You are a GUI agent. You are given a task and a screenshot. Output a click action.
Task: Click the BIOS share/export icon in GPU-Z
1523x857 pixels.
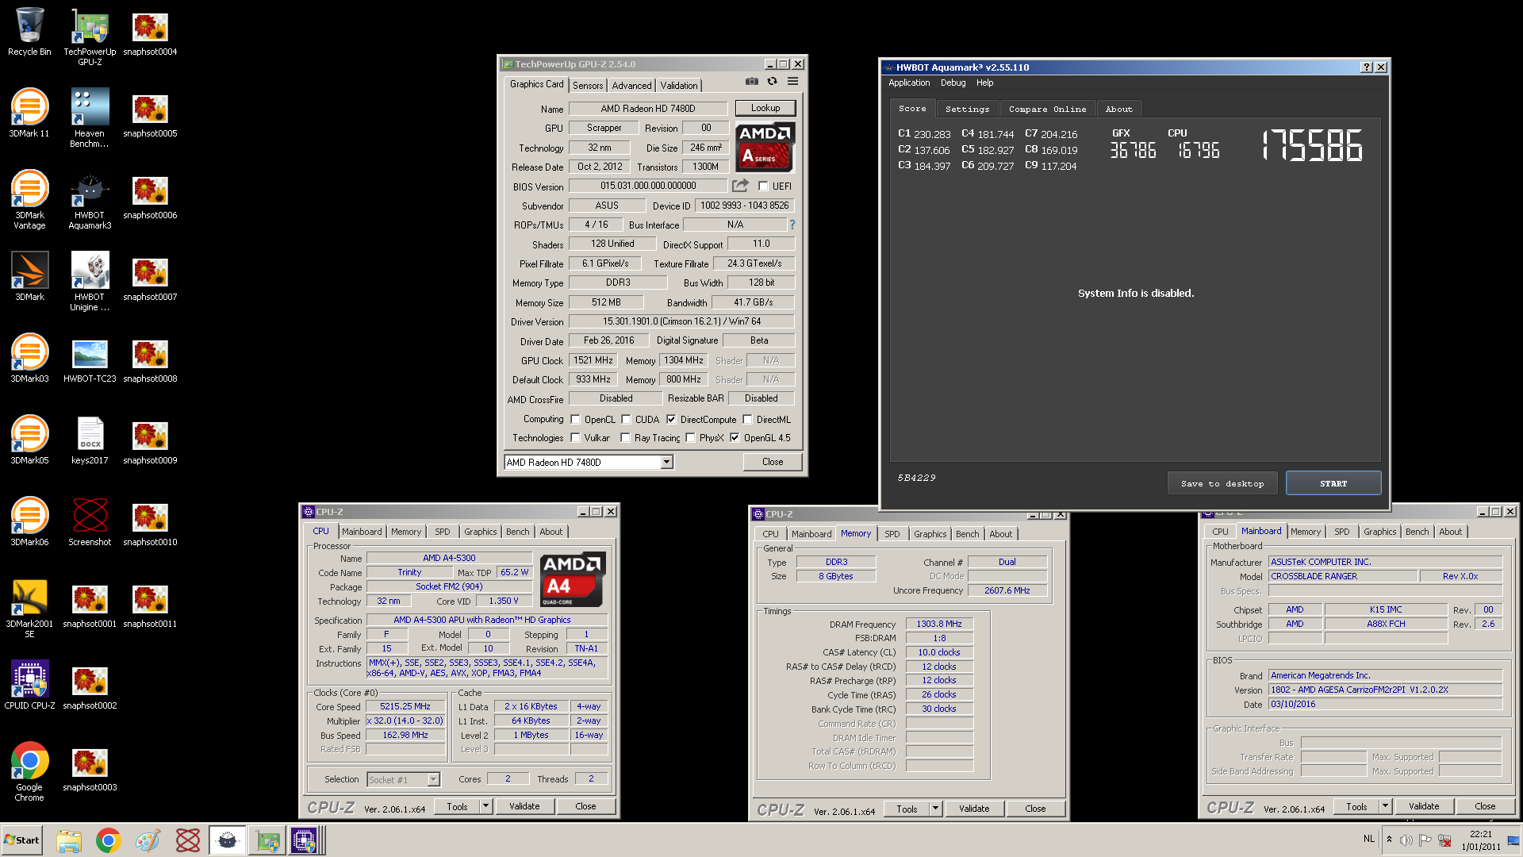pyautogui.click(x=740, y=186)
